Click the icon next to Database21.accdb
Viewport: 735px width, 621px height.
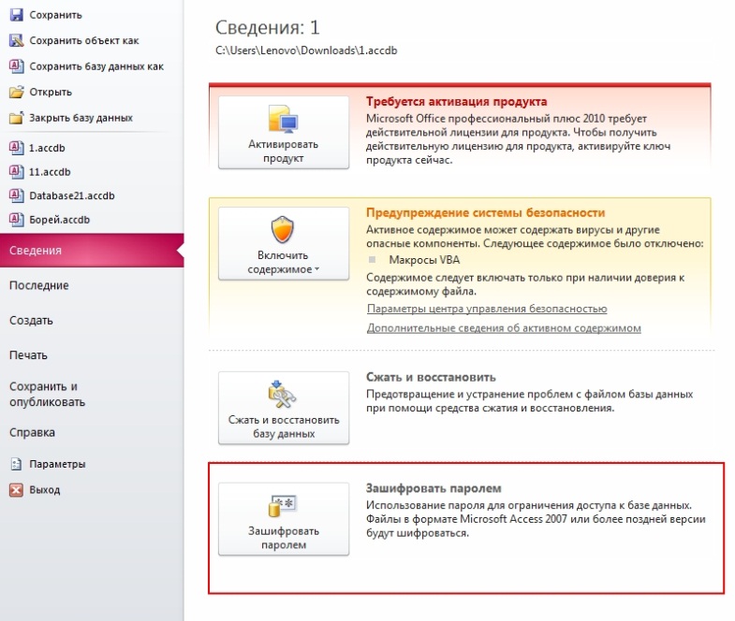(x=17, y=195)
